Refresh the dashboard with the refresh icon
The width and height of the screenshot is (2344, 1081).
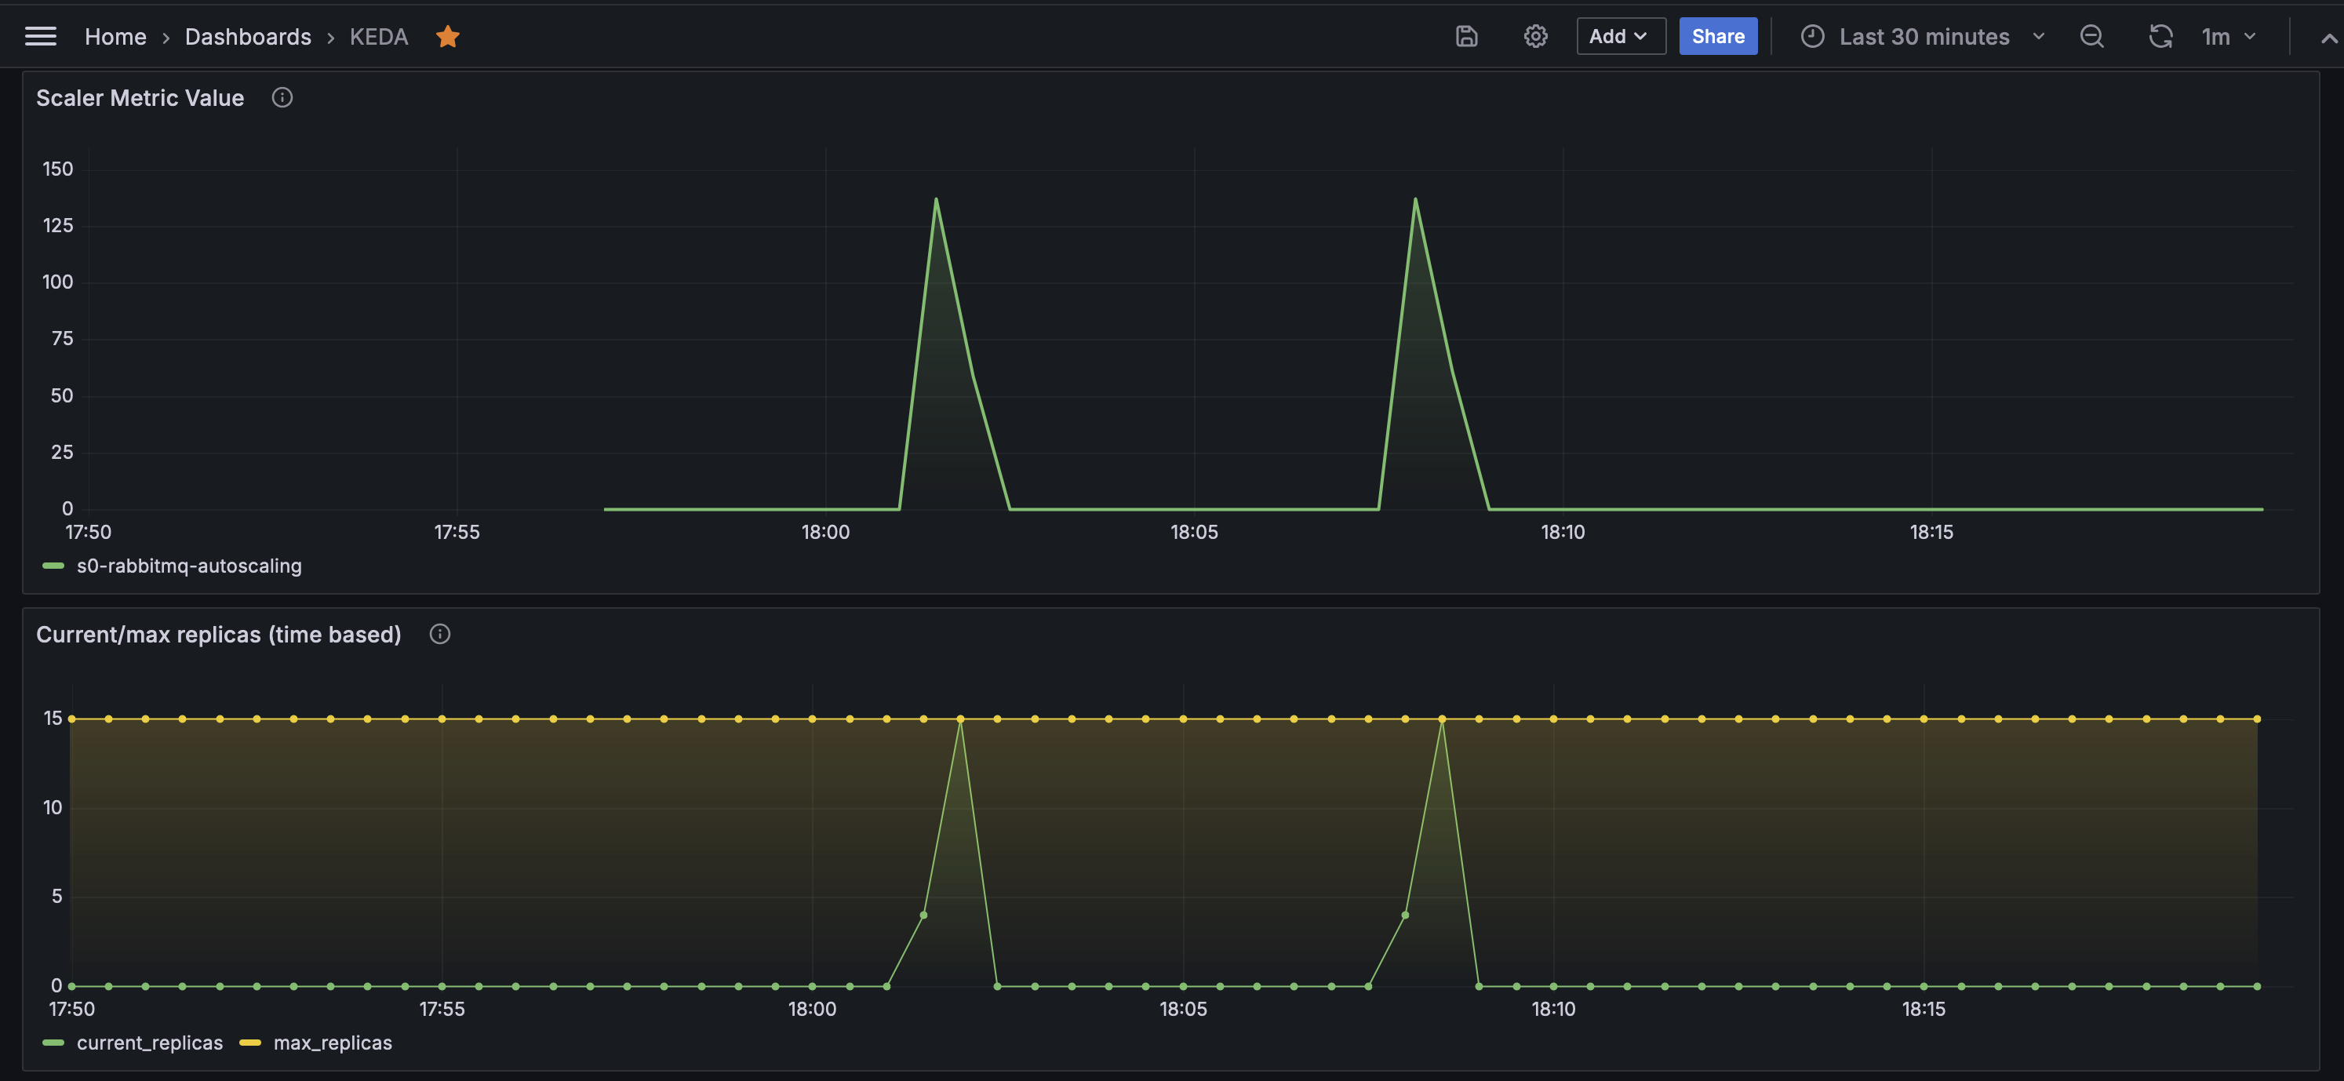pyautogui.click(x=2160, y=36)
